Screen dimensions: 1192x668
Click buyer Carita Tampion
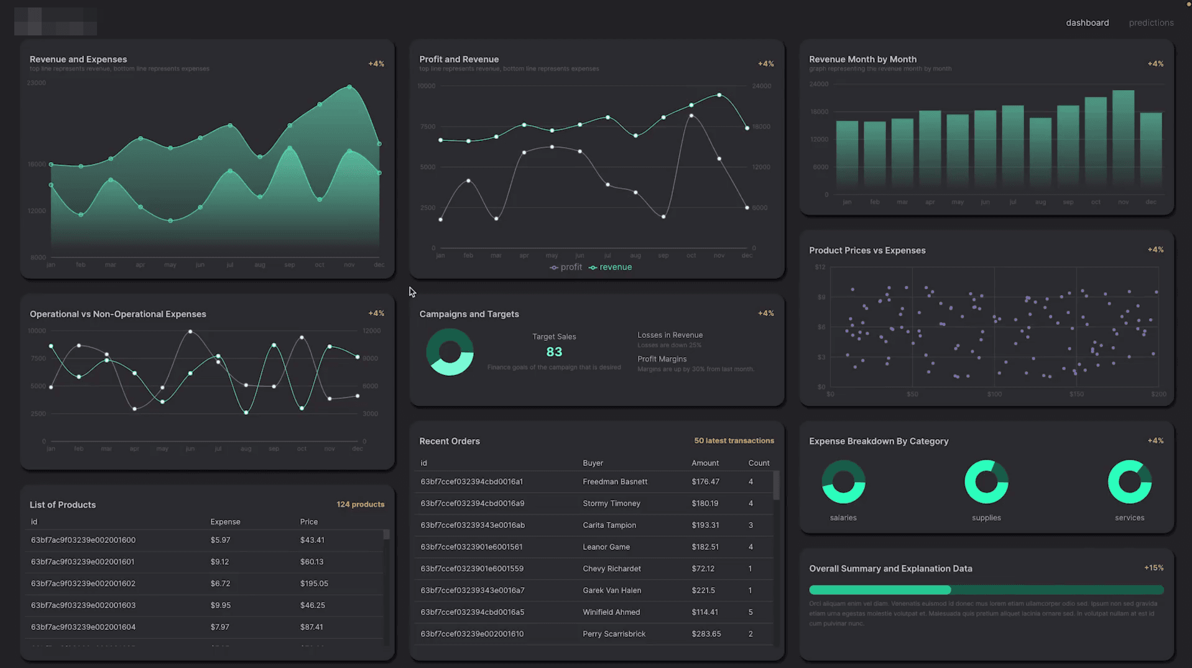pyautogui.click(x=609, y=525)
